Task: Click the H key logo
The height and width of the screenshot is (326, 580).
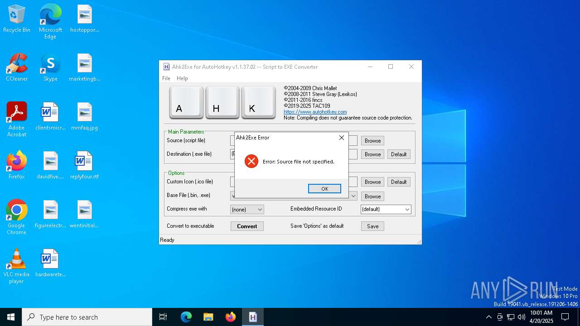Action: coord(222,102)
